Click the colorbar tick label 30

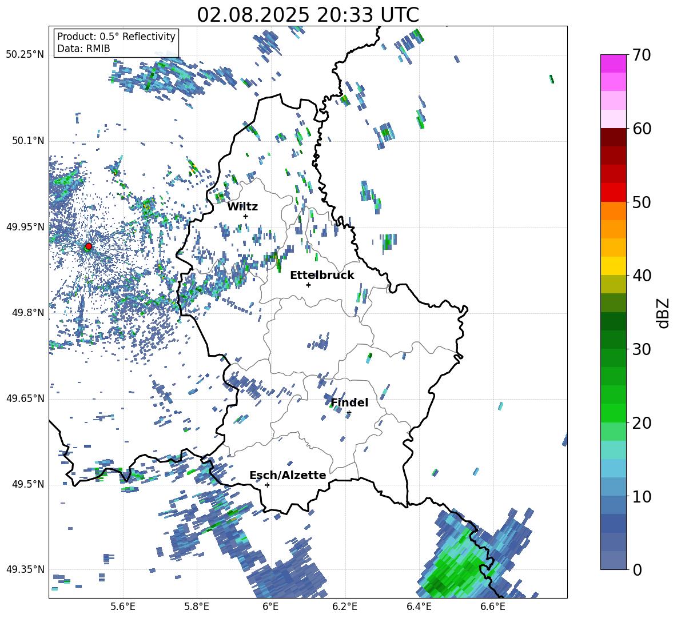pos(641,349)
